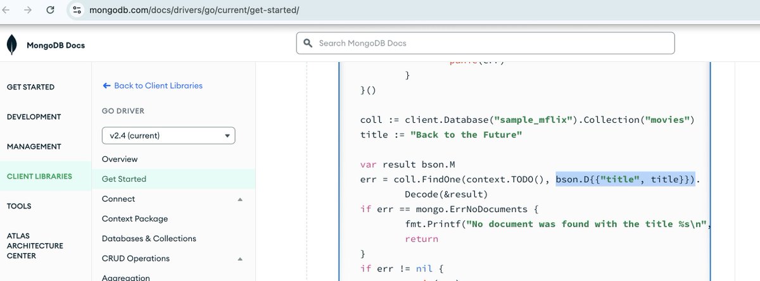Click the highlighted bson.D filter code

[x=626, y=179]
